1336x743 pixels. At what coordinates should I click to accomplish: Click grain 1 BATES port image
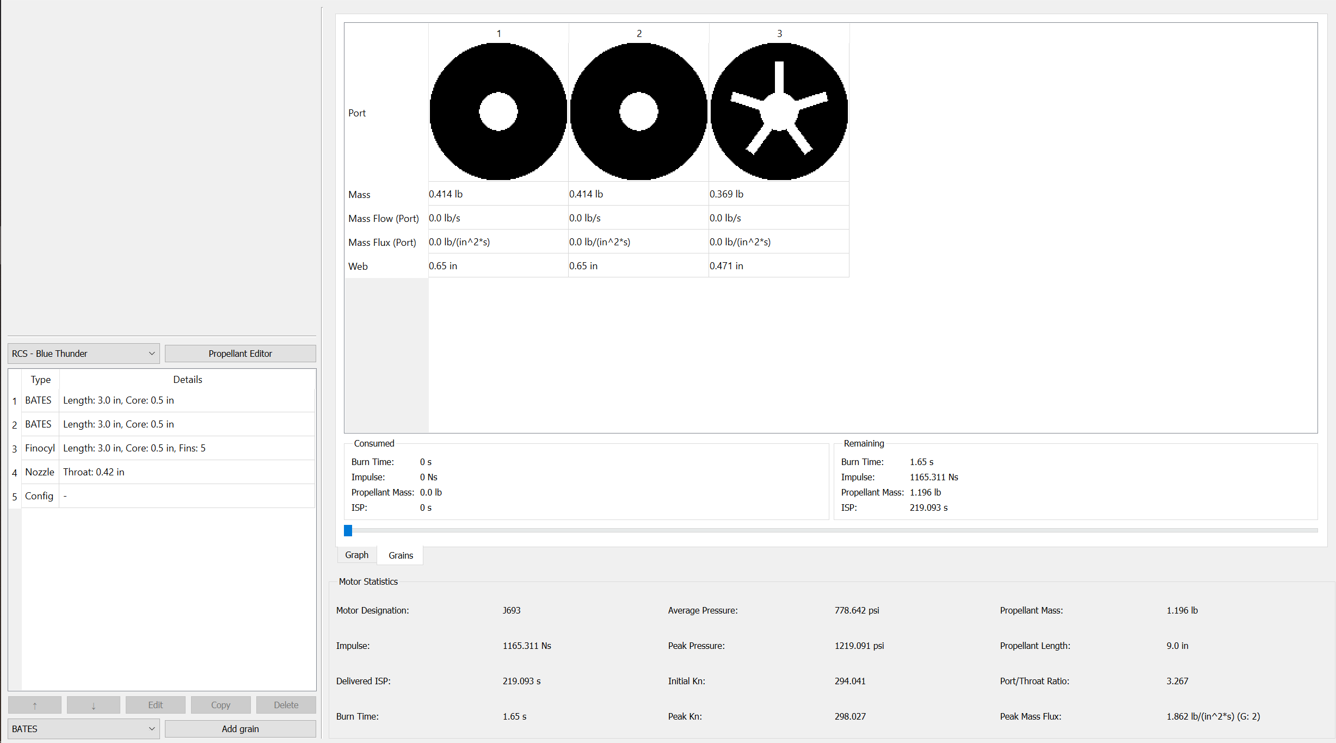(x=498, y=112)
